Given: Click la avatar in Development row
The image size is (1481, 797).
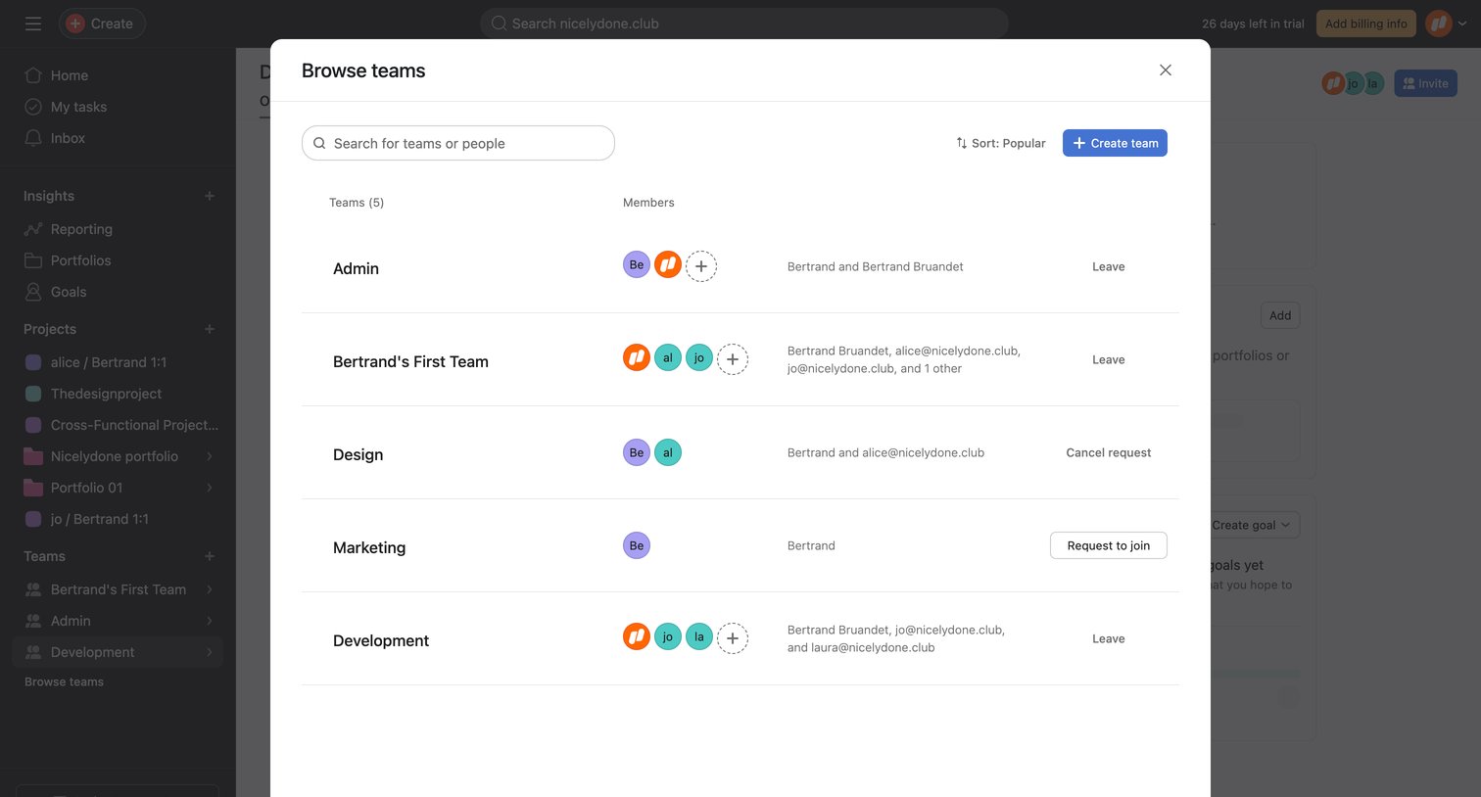Looking at the screenshot, I should [699, 636].
